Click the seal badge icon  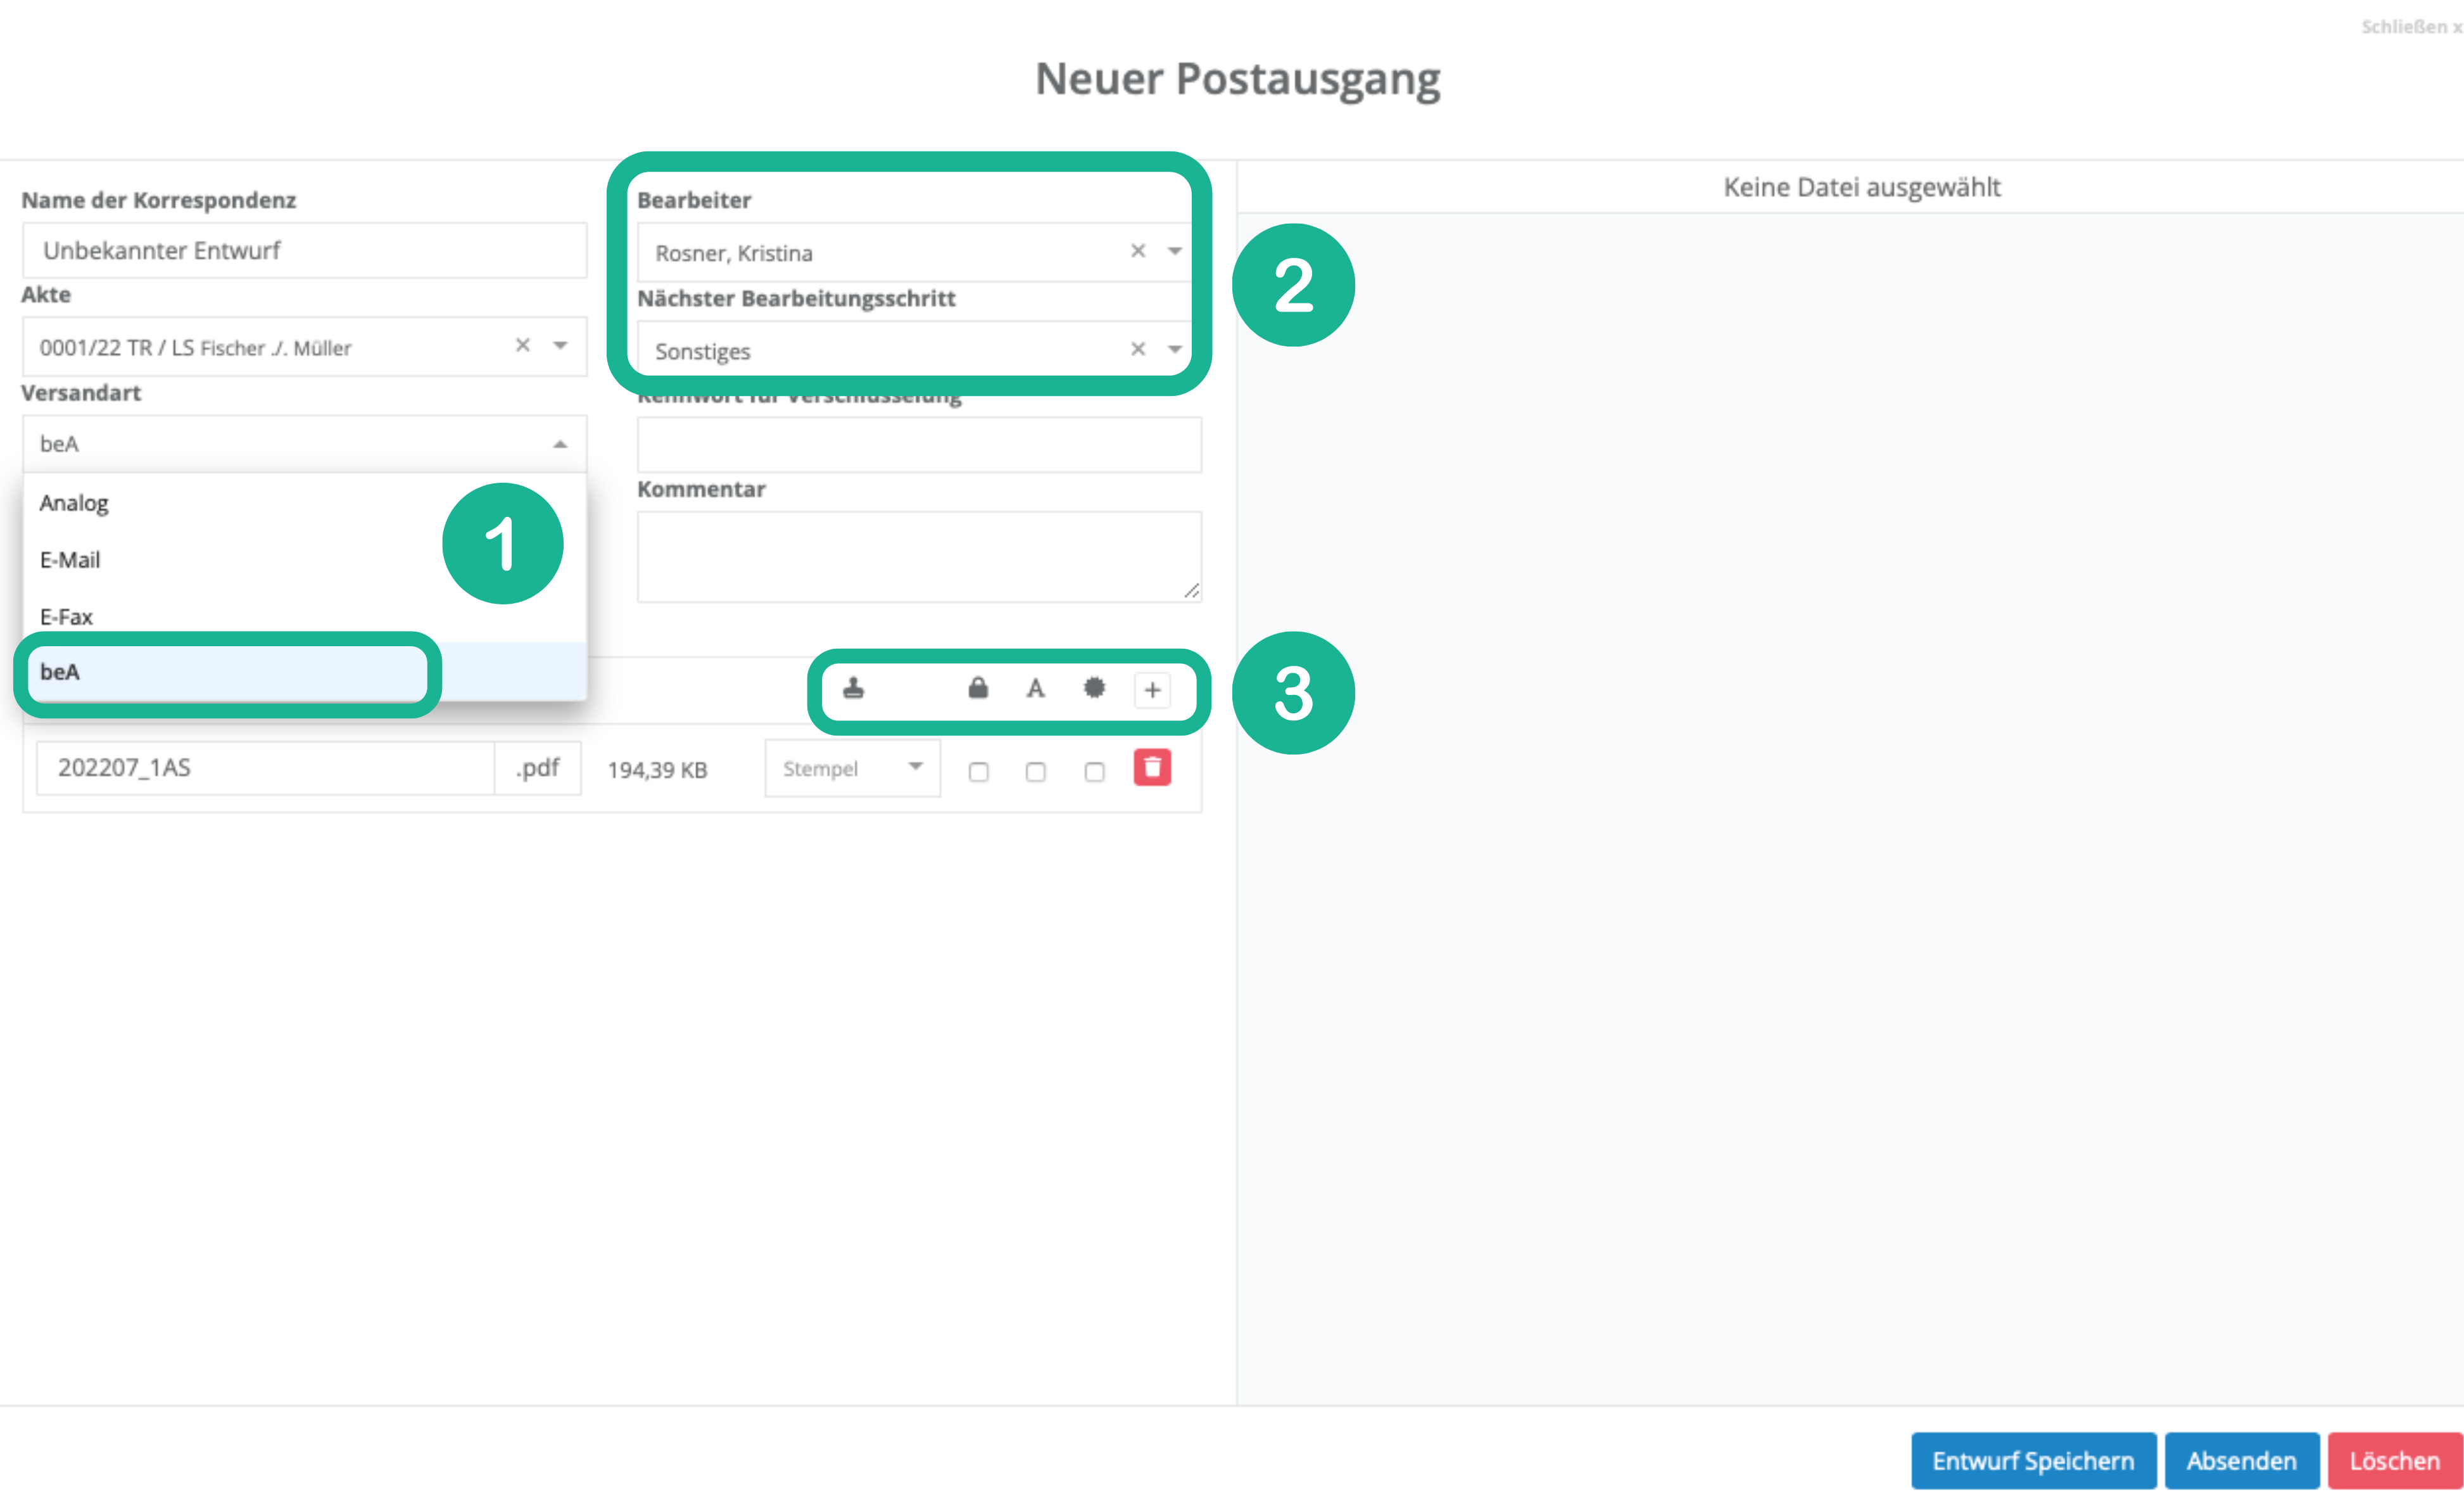tap(1094, 689)
